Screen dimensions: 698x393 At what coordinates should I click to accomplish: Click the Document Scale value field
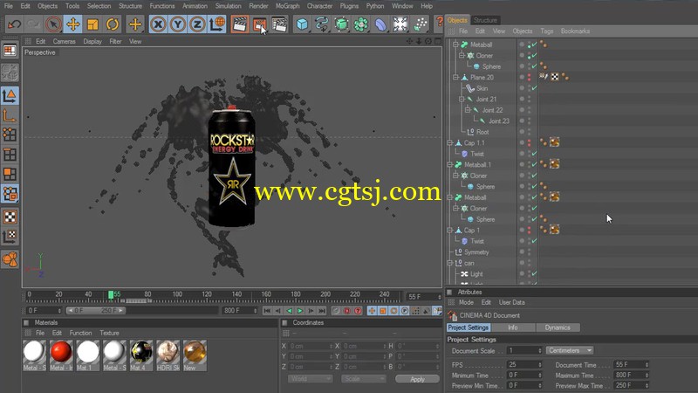(x=525, y=351)
